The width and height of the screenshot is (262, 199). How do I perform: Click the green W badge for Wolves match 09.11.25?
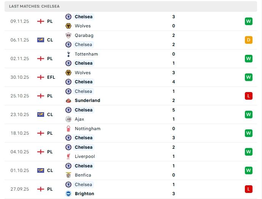tap(249, 21)
